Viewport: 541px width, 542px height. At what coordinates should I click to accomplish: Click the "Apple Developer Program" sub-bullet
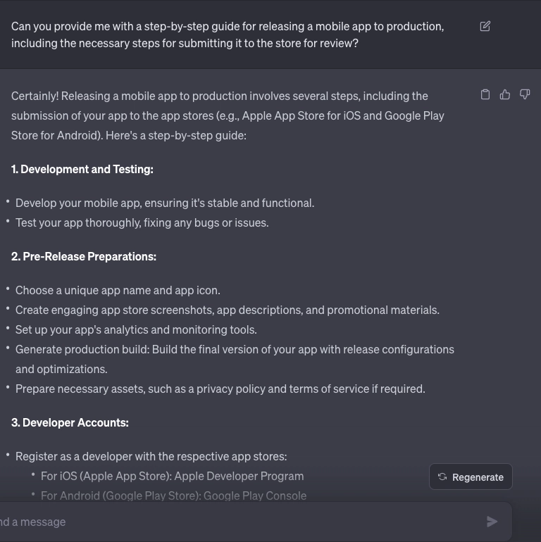click(x=173, y=476)
